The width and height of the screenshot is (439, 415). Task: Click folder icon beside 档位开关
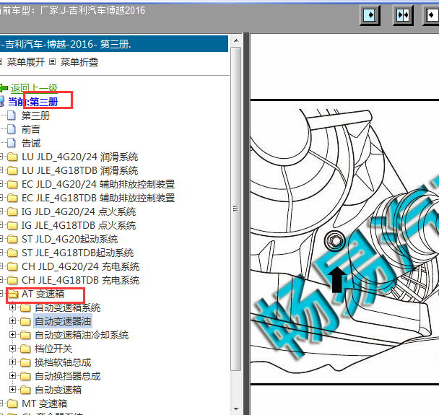[x=25, y=349]
